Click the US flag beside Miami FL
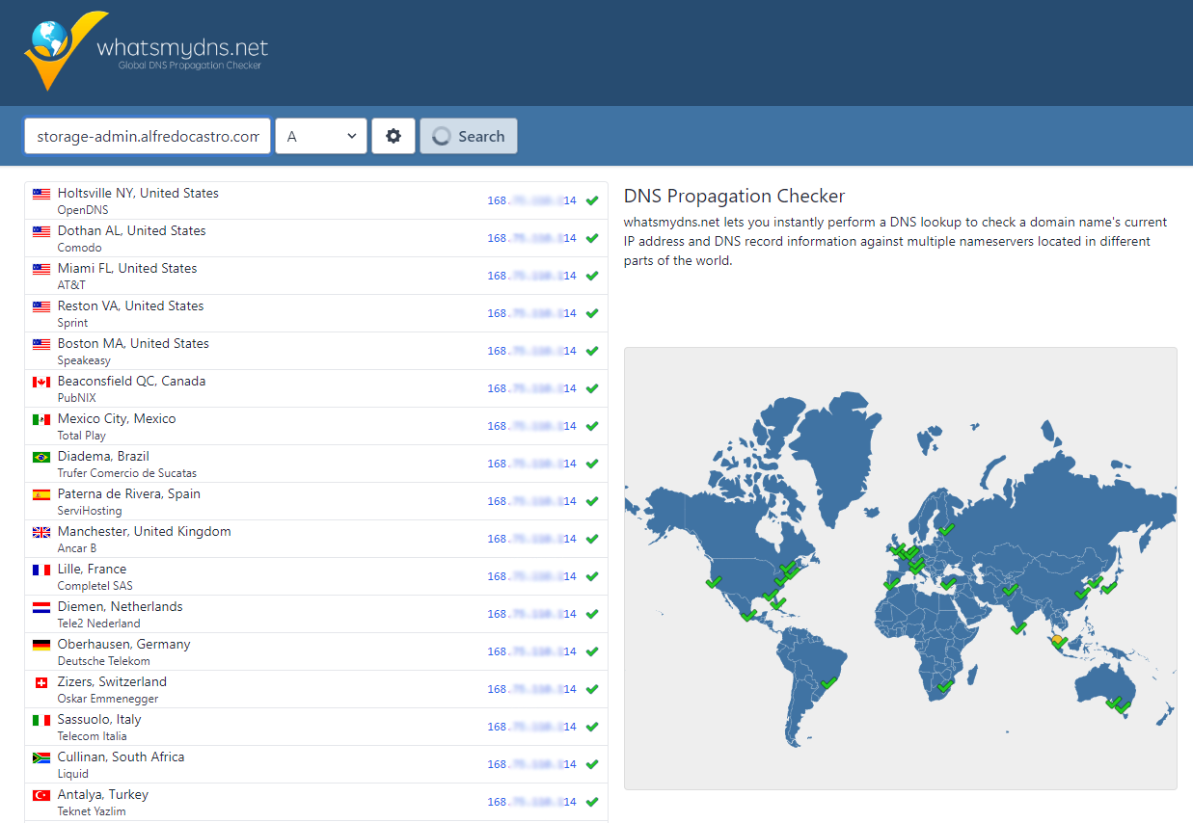Screen dimensions: 1193x823 41,269
